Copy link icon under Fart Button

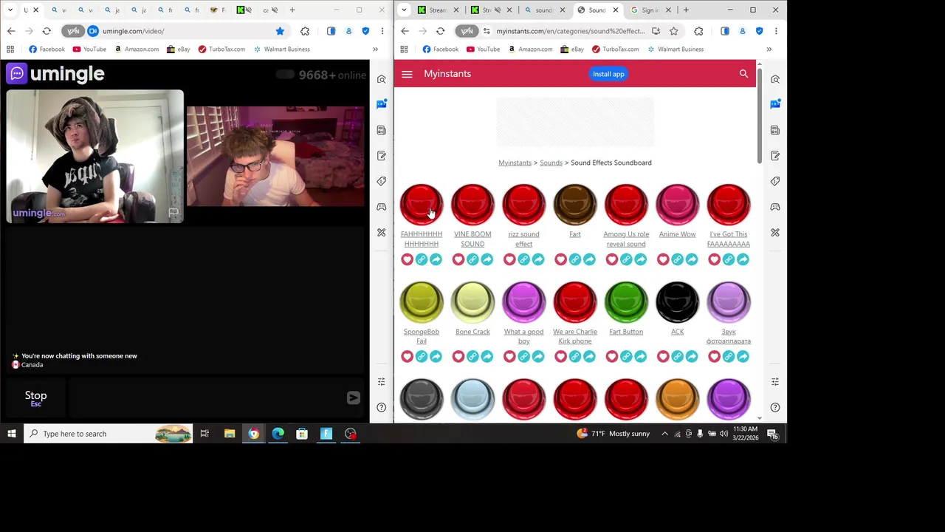point(626,357)
